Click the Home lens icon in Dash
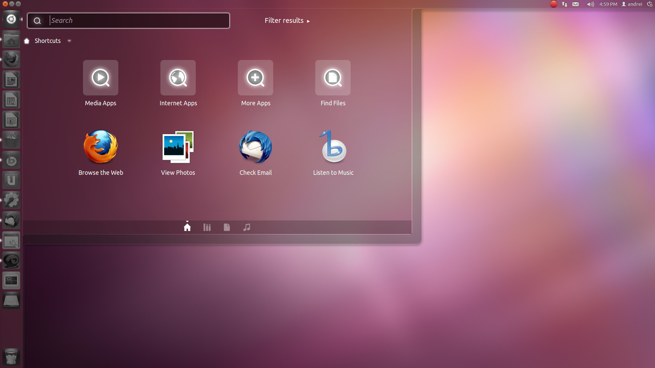Image resolution: width=655 pixels, height=368 pixels. pyautogui.click(x=187, y=227)
